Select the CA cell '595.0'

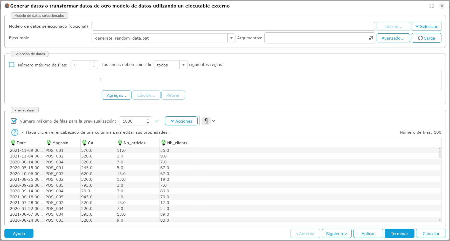(98, 214)
